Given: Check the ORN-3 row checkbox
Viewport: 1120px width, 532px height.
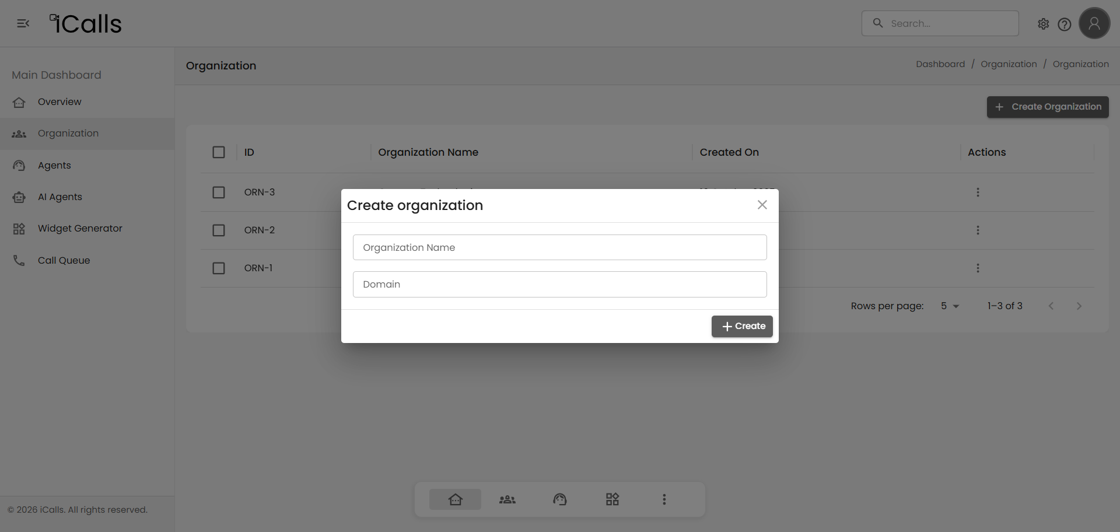Looking at the screenshot, I should 219,192.
